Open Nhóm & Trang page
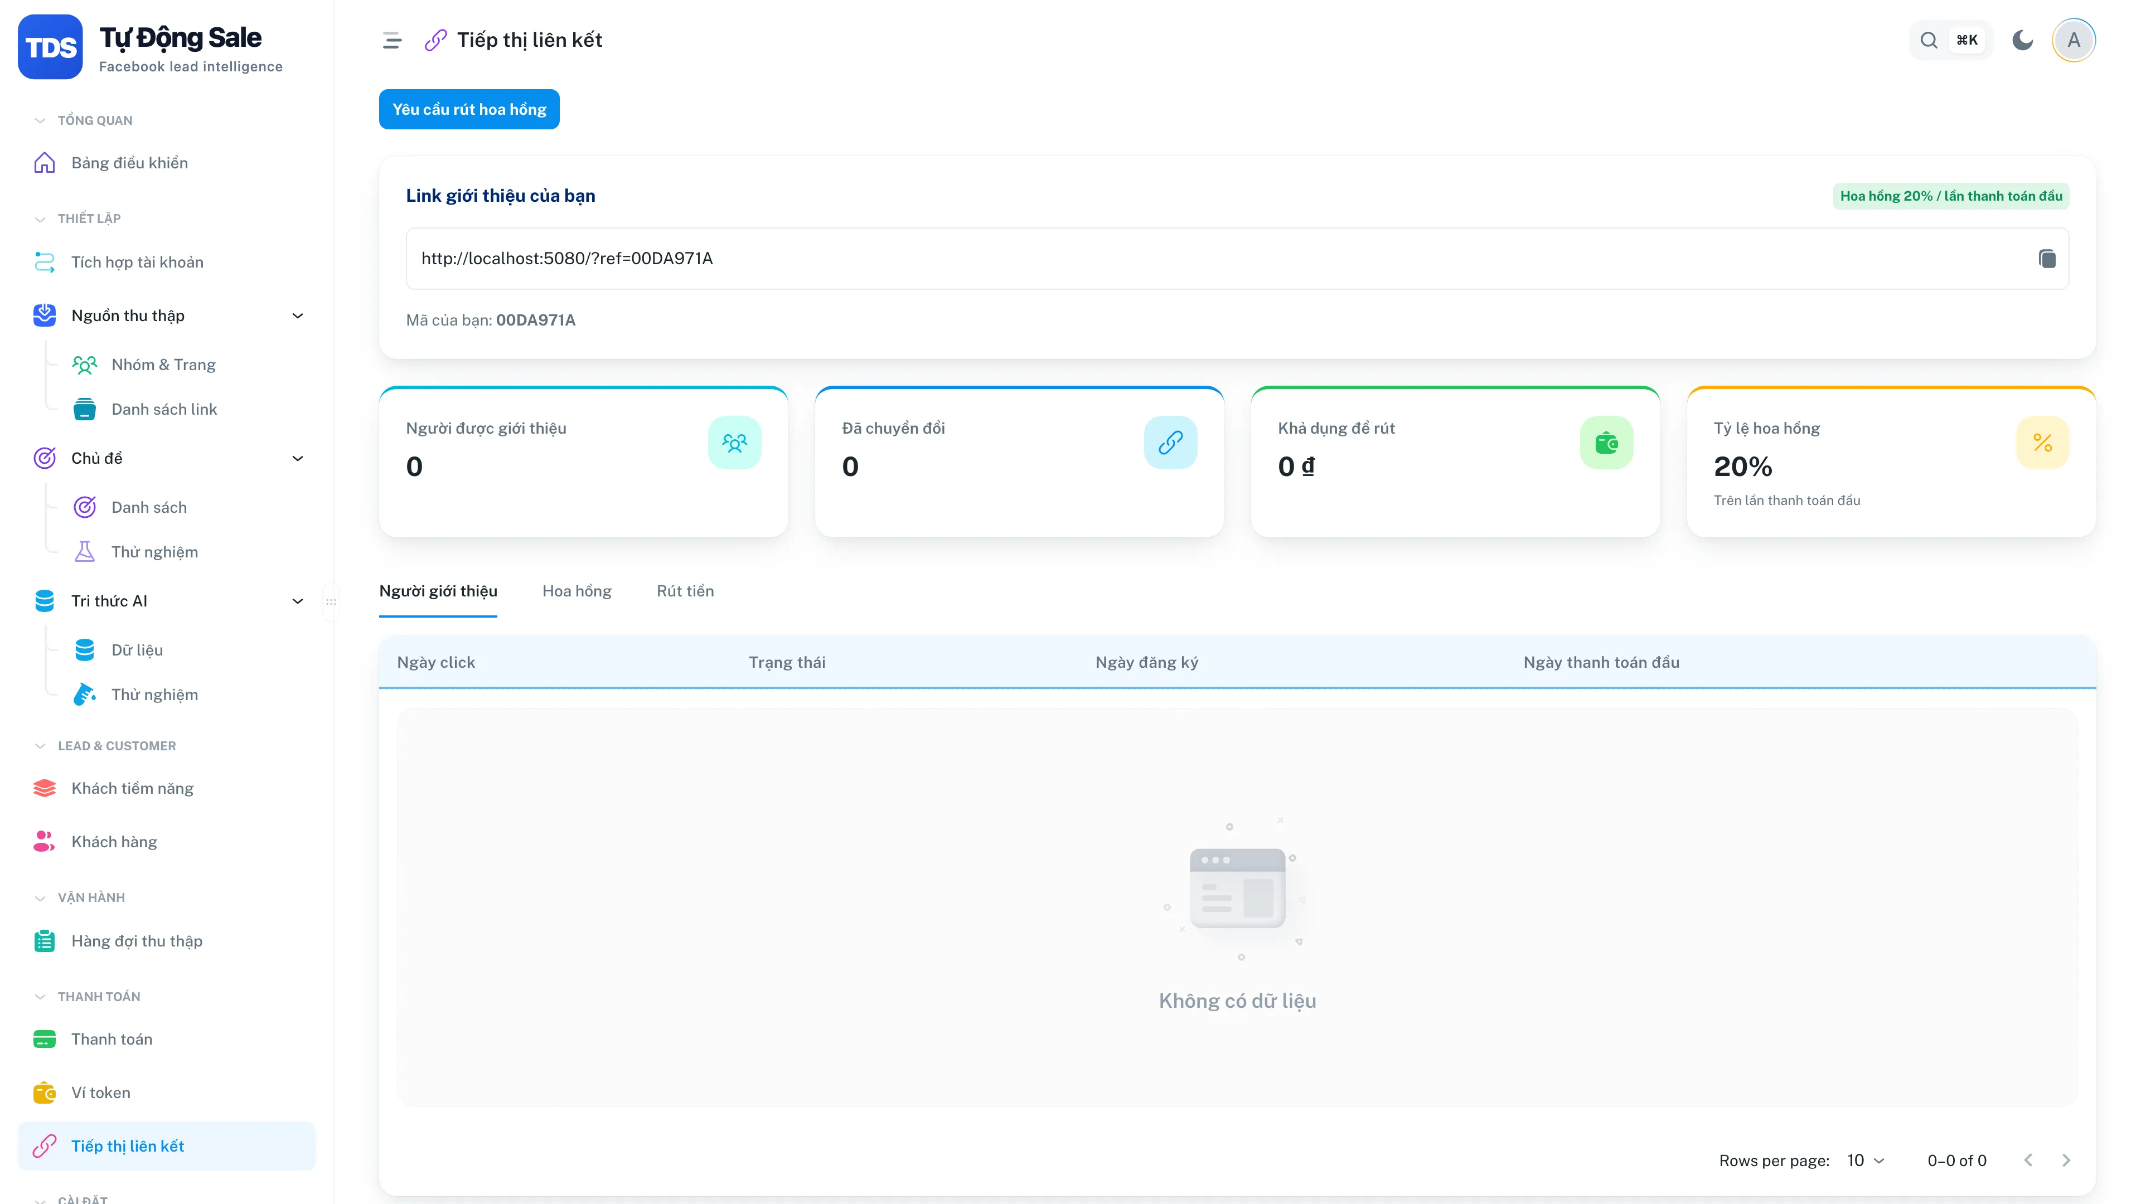 tap(163, 365)
